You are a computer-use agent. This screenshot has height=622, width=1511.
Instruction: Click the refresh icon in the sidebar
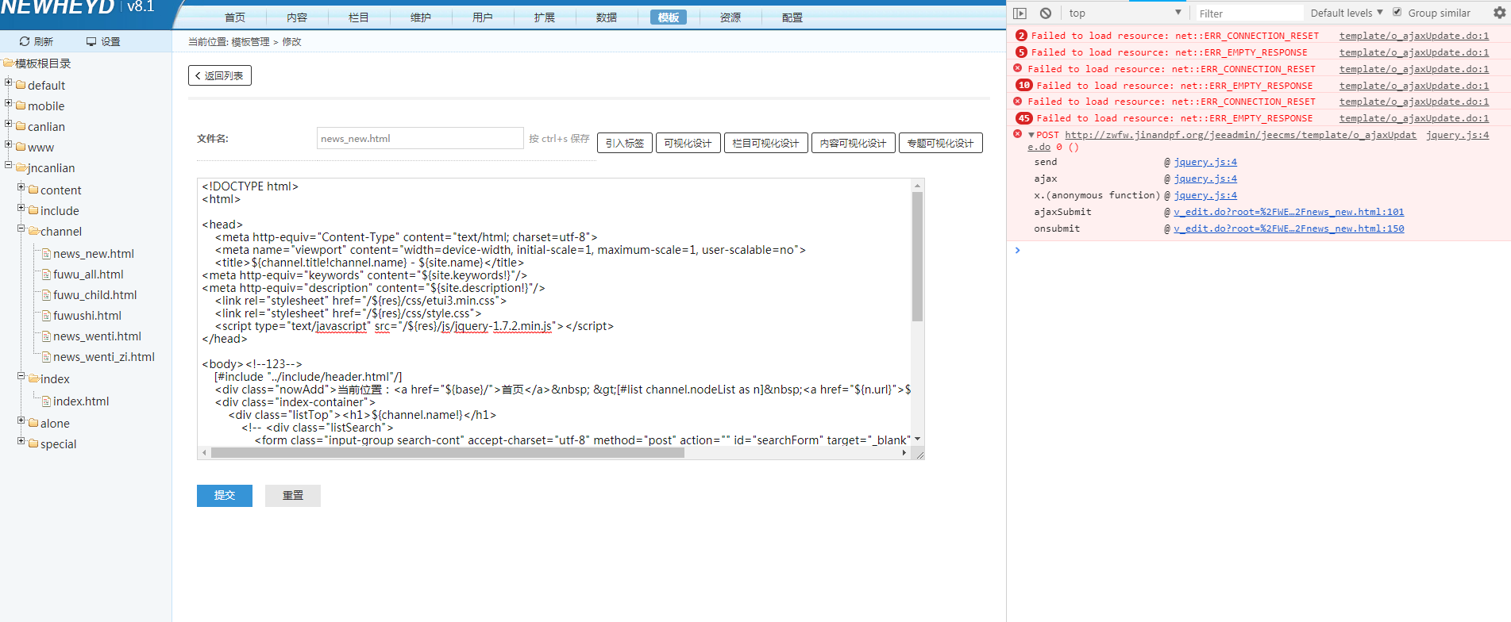click(x=25, y=41)
